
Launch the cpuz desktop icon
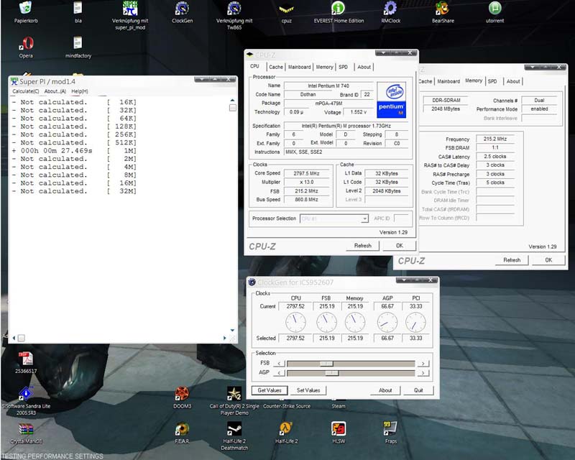286,9
